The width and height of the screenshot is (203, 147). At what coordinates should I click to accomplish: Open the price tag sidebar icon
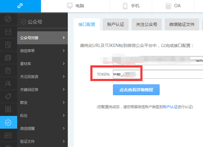point(8,96)
